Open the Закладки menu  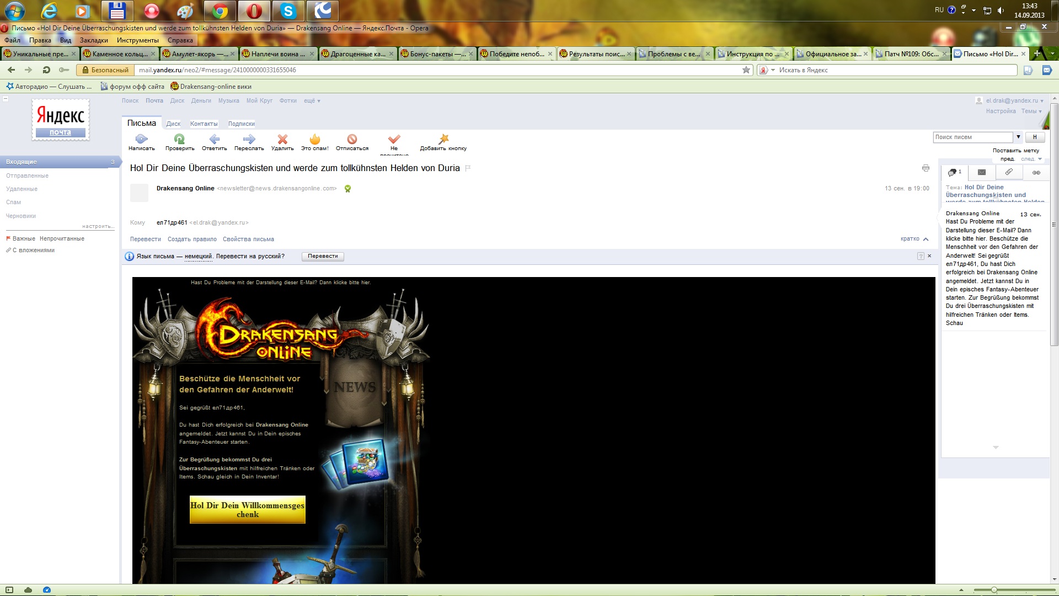94,40
